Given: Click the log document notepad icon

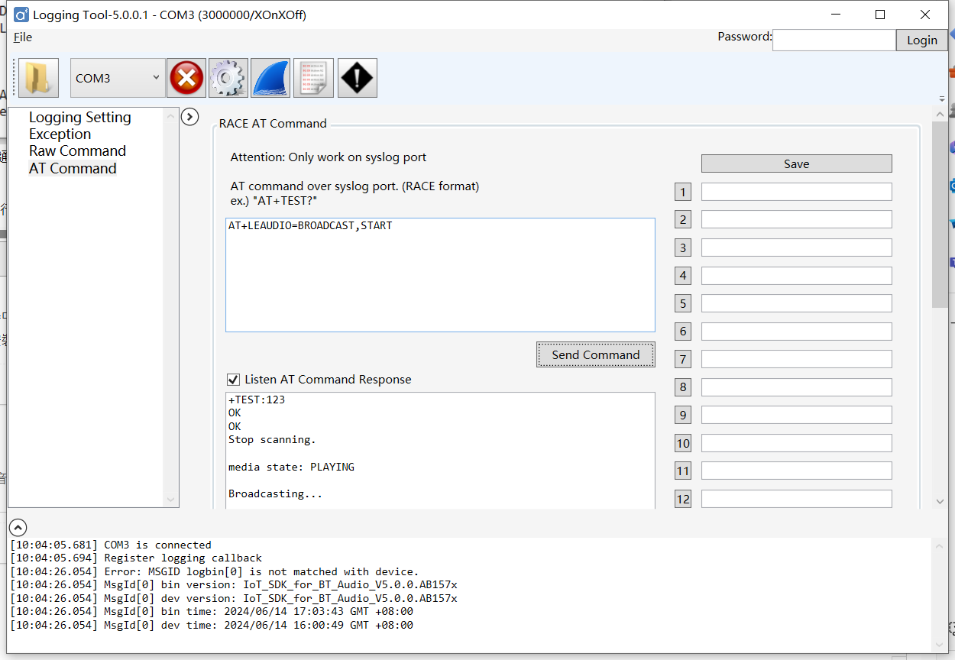Looking at the screenshot, I should [313, 78].
